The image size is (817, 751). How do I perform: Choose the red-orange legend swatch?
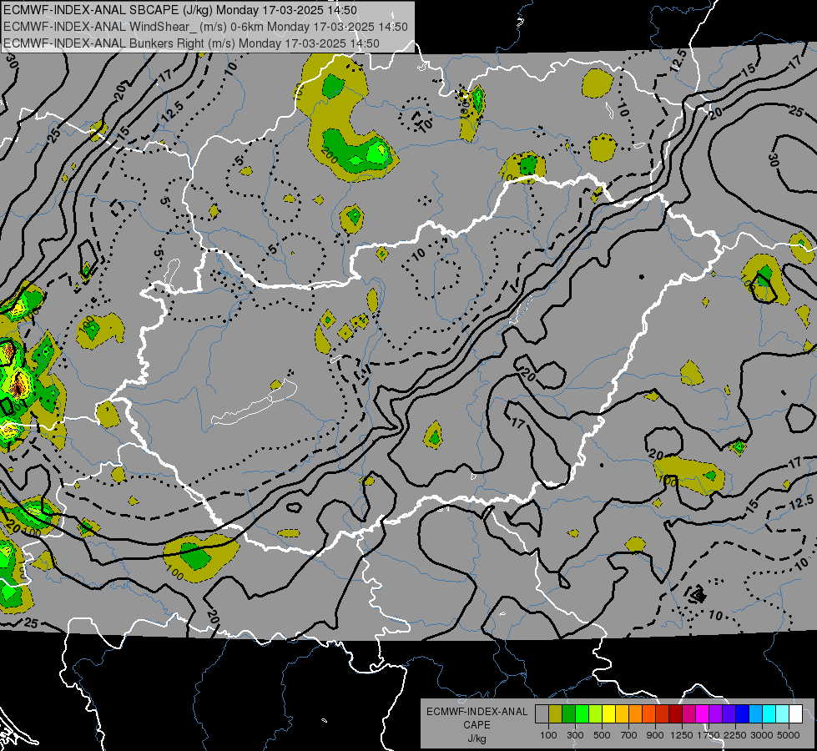648,714
